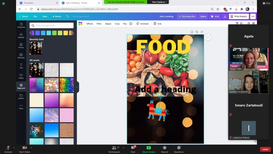
Task: Open the Resize option
Action: point(57,16)
